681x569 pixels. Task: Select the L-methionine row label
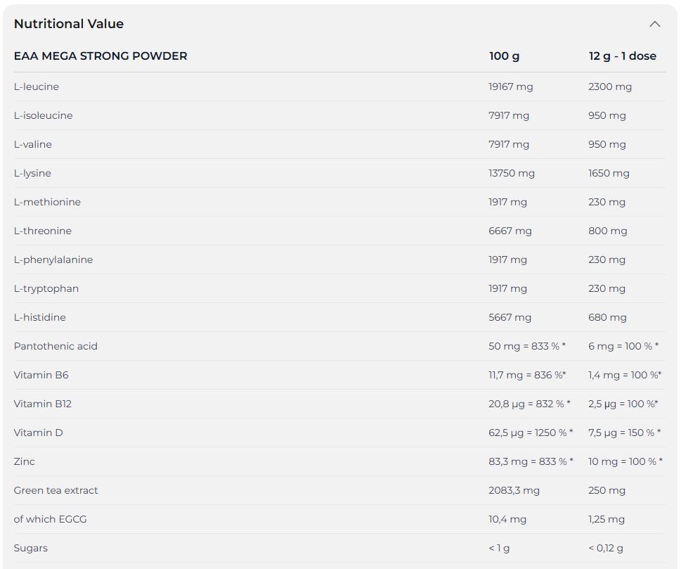[x=47, y=202]
